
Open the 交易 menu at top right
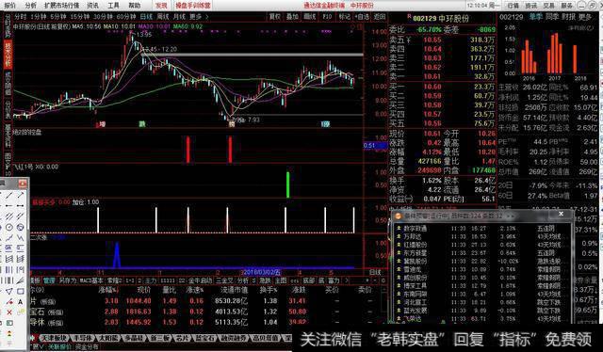pyautogui.click(x=548, y=6)
